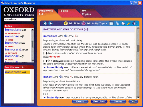Viewport: 143px width, 107px height.
Task: Play BrE pronunciation of immediate
Action: (x=65, y=36)
